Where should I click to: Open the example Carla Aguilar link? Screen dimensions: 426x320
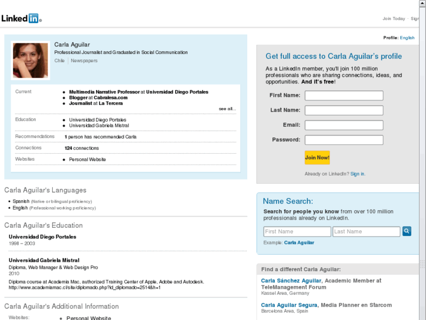pyautogui.click(x=299, y=242)
